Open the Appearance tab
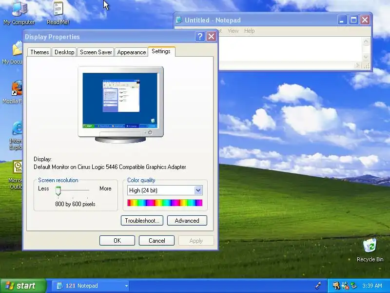Screen dimensions: 390x293 (131, 52)
